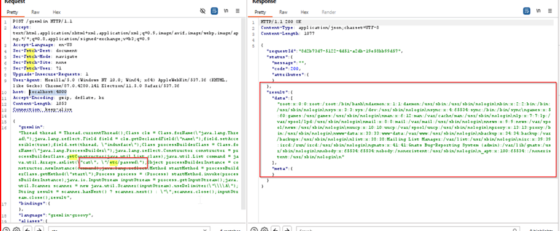Click the Request editor vertical scrollbar
This screenshot has height=231, width=560.
244,114
